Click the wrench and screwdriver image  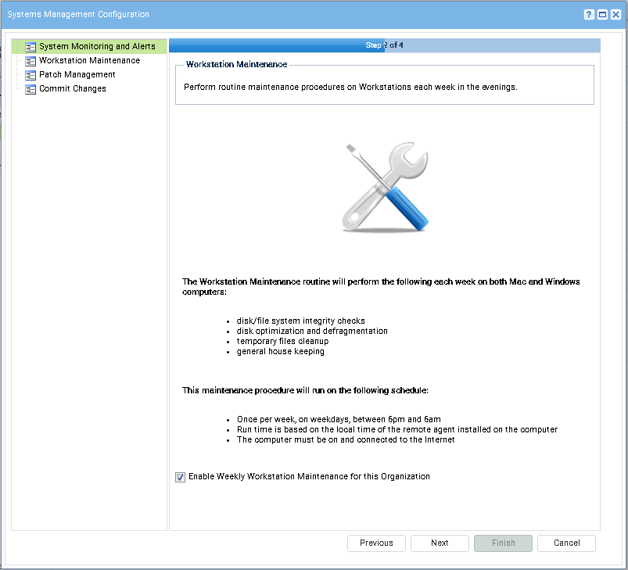tap(384, 188)
